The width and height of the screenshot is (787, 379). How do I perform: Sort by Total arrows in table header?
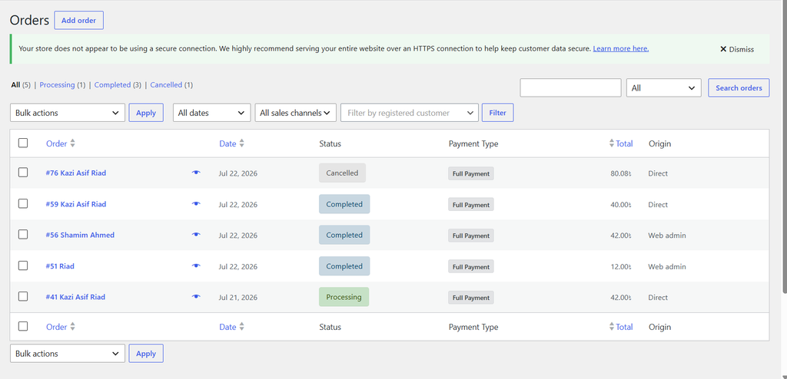click(611, 143)
